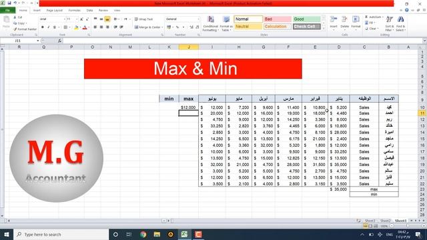Click the Cut icon in Clipboard group

click(x=15, y=17)
